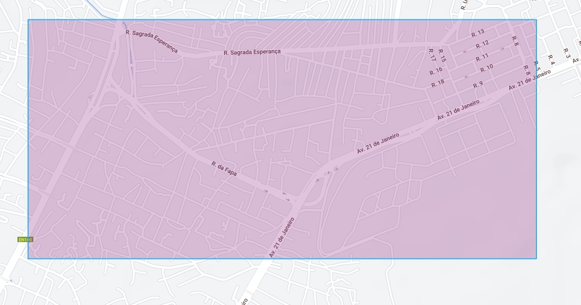Viewport: 581px width, 305px height.
Task: Click the one-way arrow left of R. 10
Action: pyautogui.click(x=466, y=76)
